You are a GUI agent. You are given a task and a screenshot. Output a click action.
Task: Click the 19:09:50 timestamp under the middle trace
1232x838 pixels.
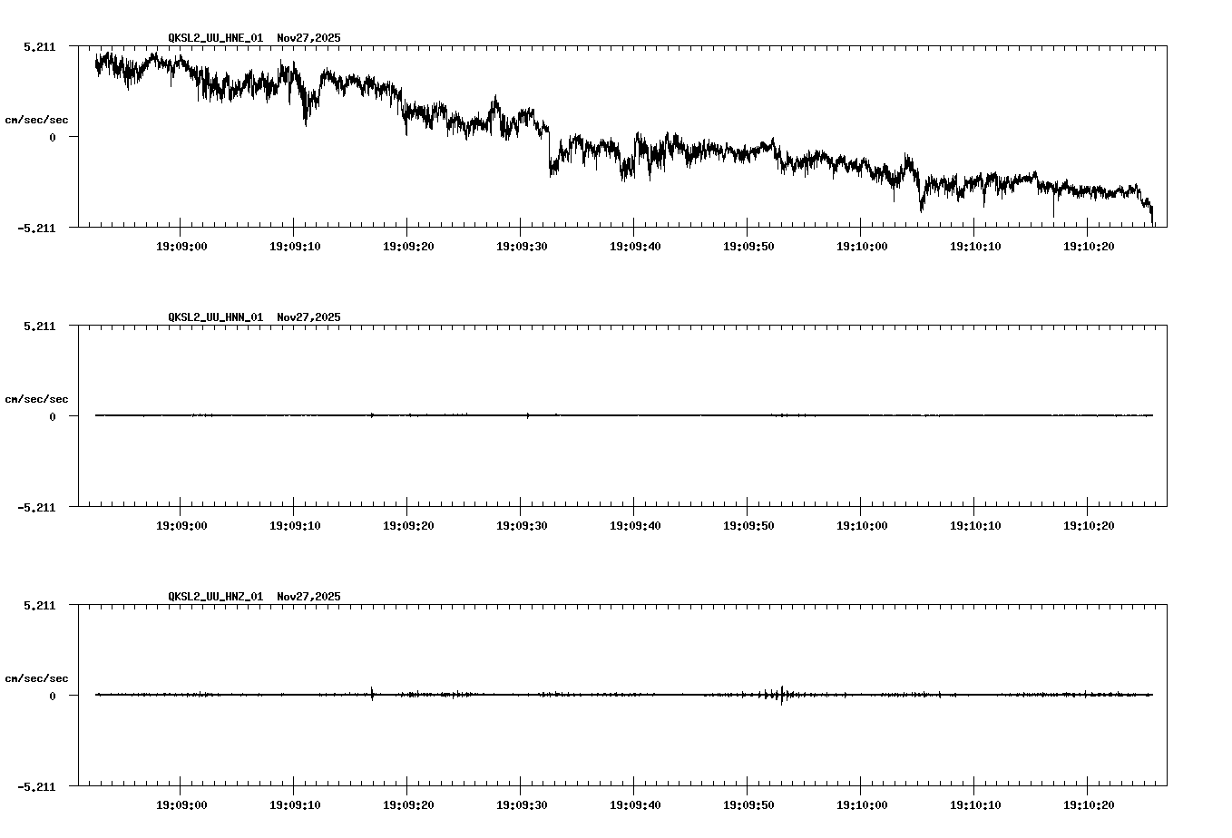(749, 524)
